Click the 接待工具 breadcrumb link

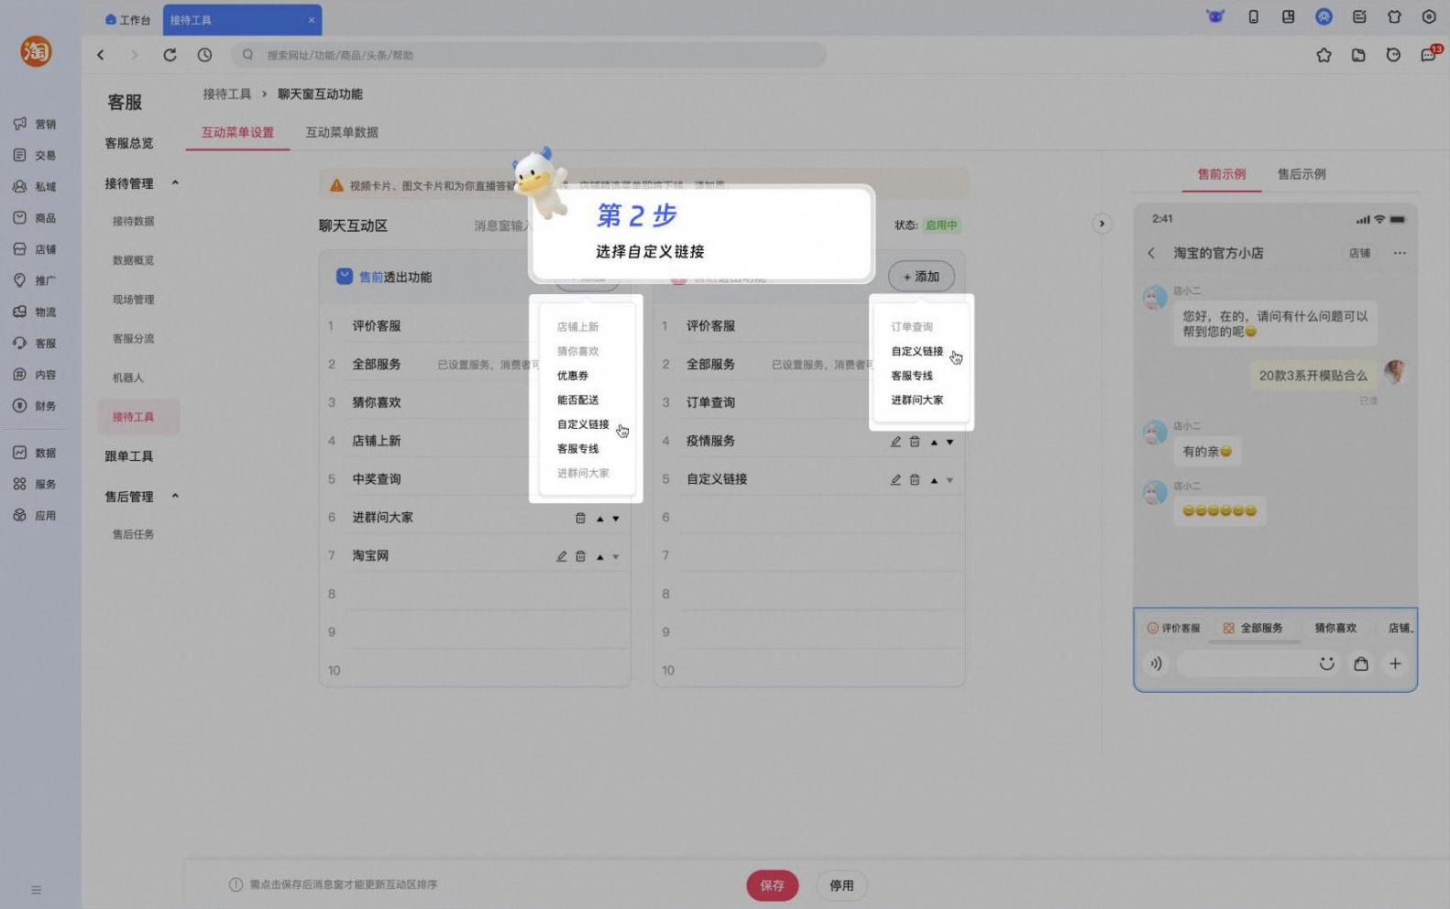click(226, 94)
